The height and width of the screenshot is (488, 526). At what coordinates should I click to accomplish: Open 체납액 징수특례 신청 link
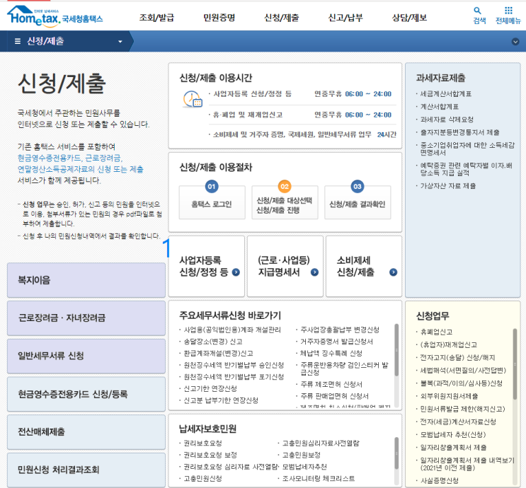pos(331,353)
